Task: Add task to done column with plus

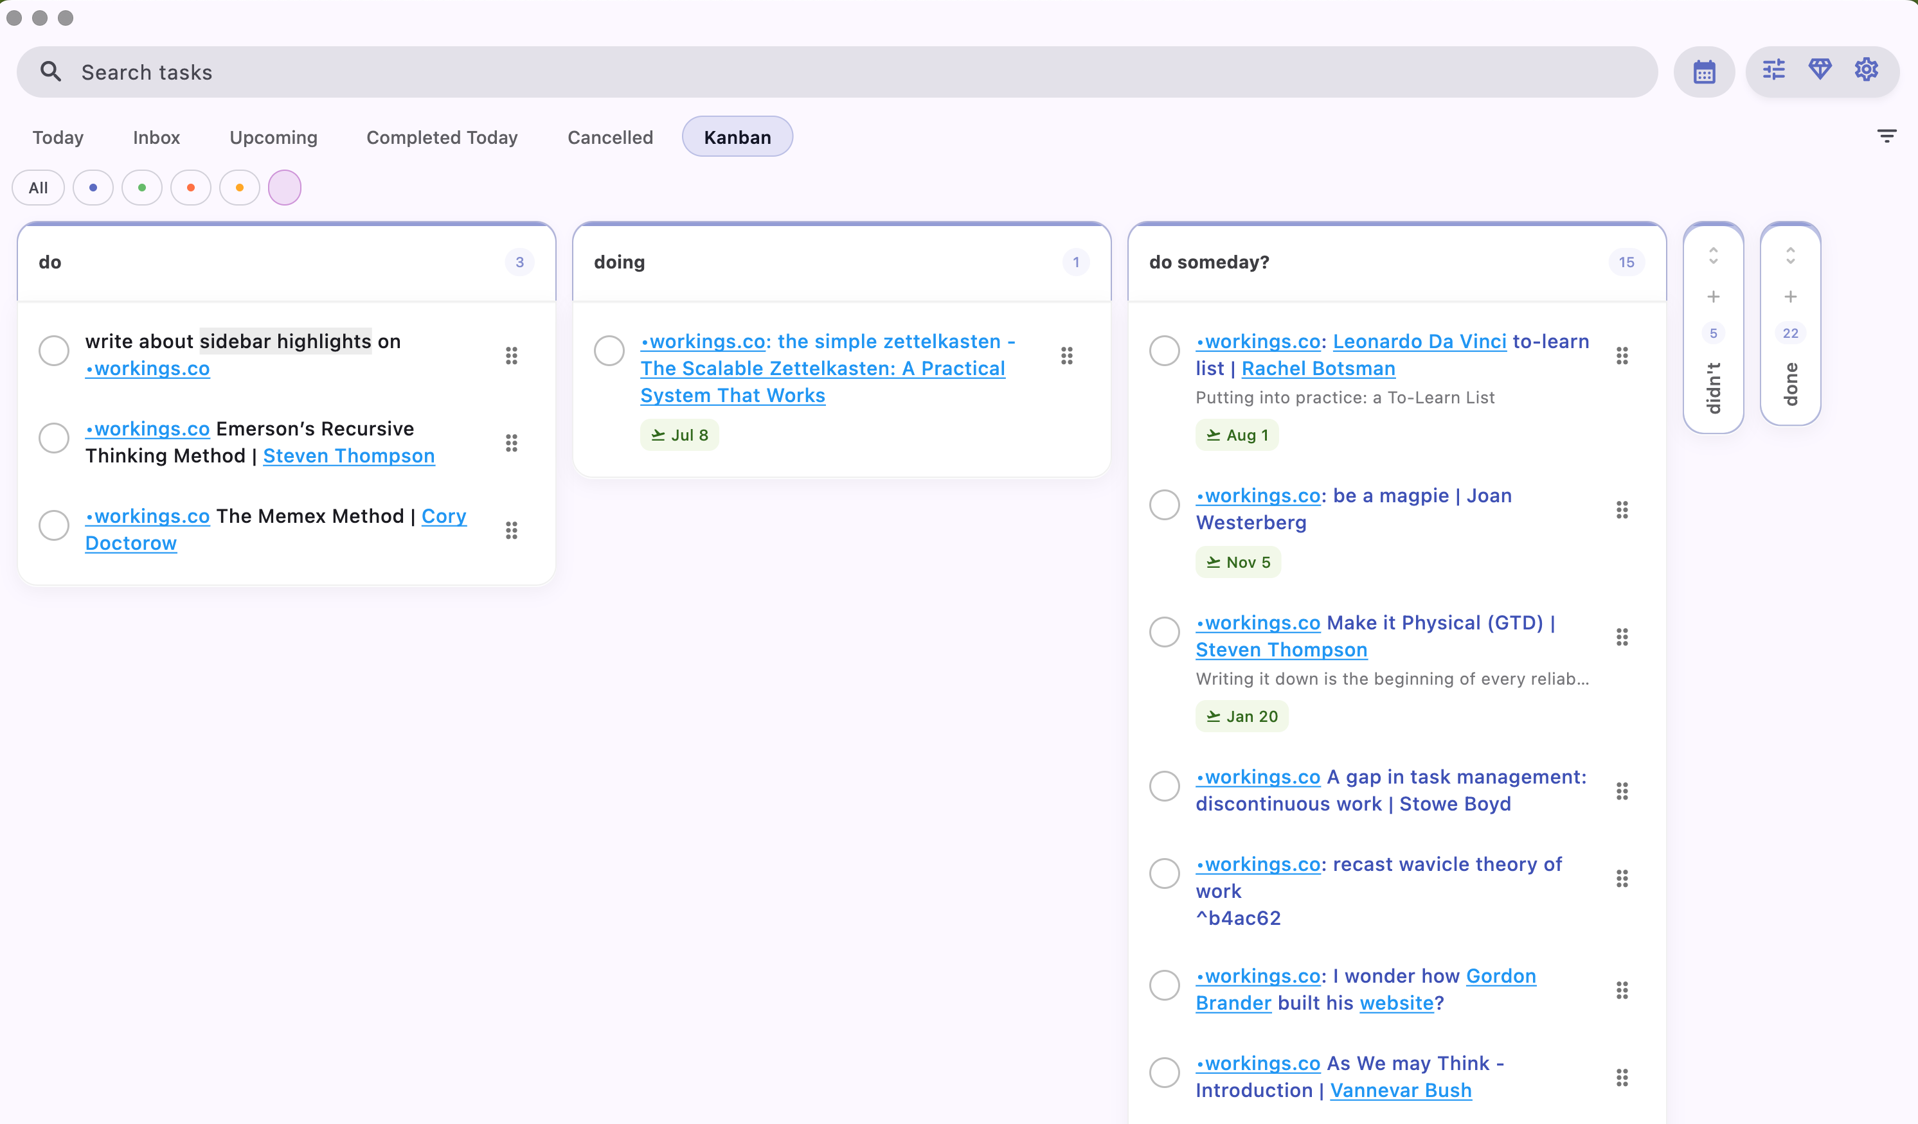Action: coord(1790,297)
